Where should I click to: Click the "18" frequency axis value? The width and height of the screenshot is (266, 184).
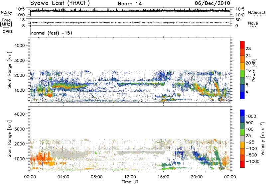tap(22, 20)
